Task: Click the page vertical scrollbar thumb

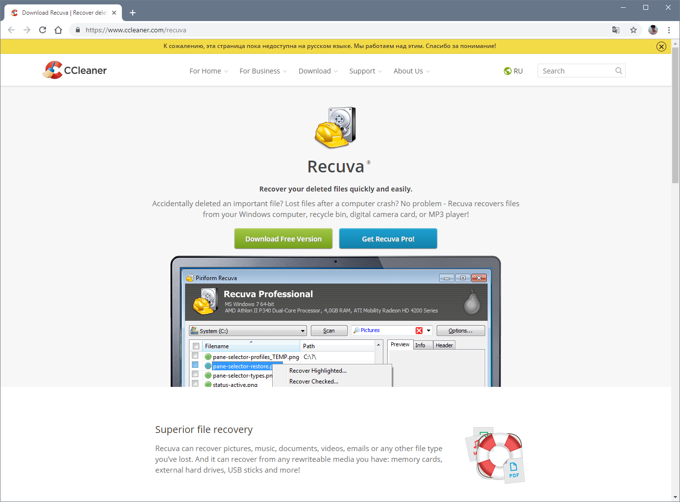Action: tap(676, 116)
